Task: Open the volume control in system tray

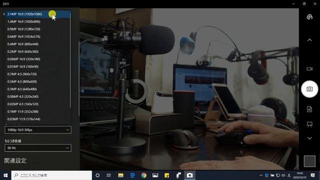Action: point(283,175)
